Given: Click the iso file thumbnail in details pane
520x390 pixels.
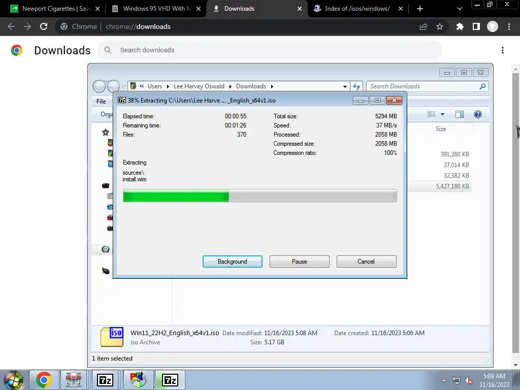Looking at the screenshot, I should tap(112, 337).
